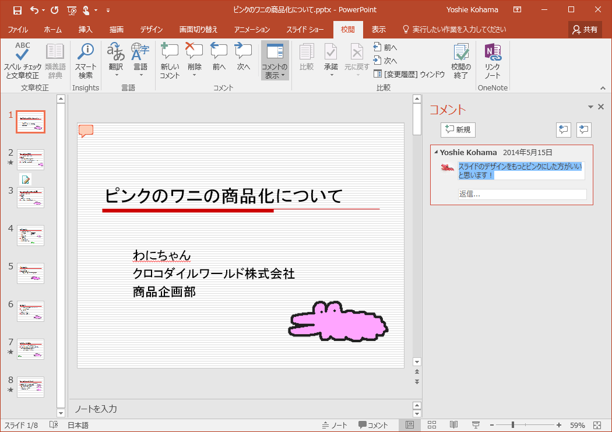Click the zoom slider in status bar
The width and height of the screenshot is (612, 432).
pos(513,426)
